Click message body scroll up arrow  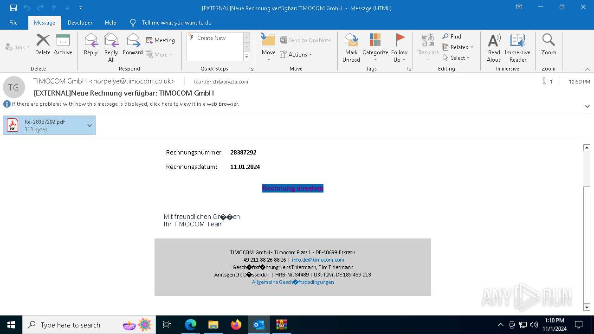coord(587,148)
